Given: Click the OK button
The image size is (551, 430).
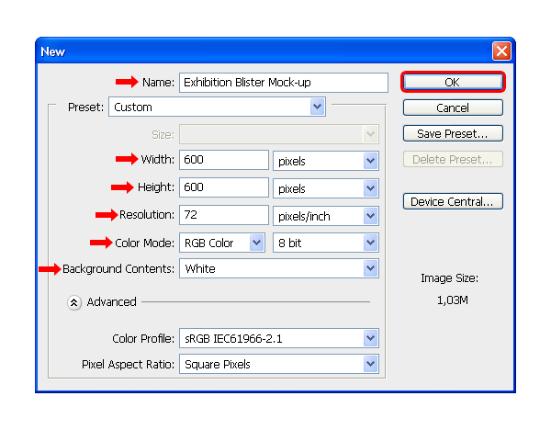Looking at the screenshot, I should tap(452, 82).
